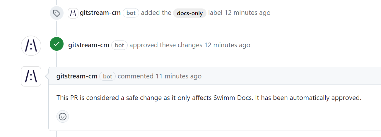Click the '12 minutes ago' label timestamp
The width and height of the screenshot is (381, 137).
(x=247, y=13)
